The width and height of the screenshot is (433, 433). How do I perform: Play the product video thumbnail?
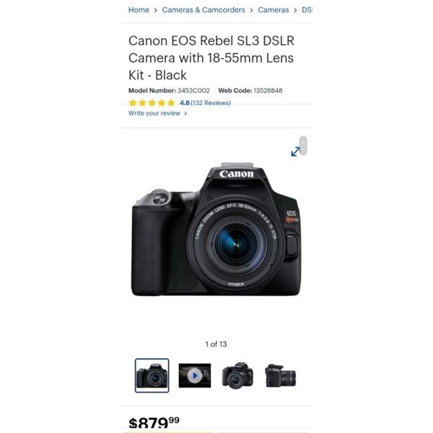(195, 375)
